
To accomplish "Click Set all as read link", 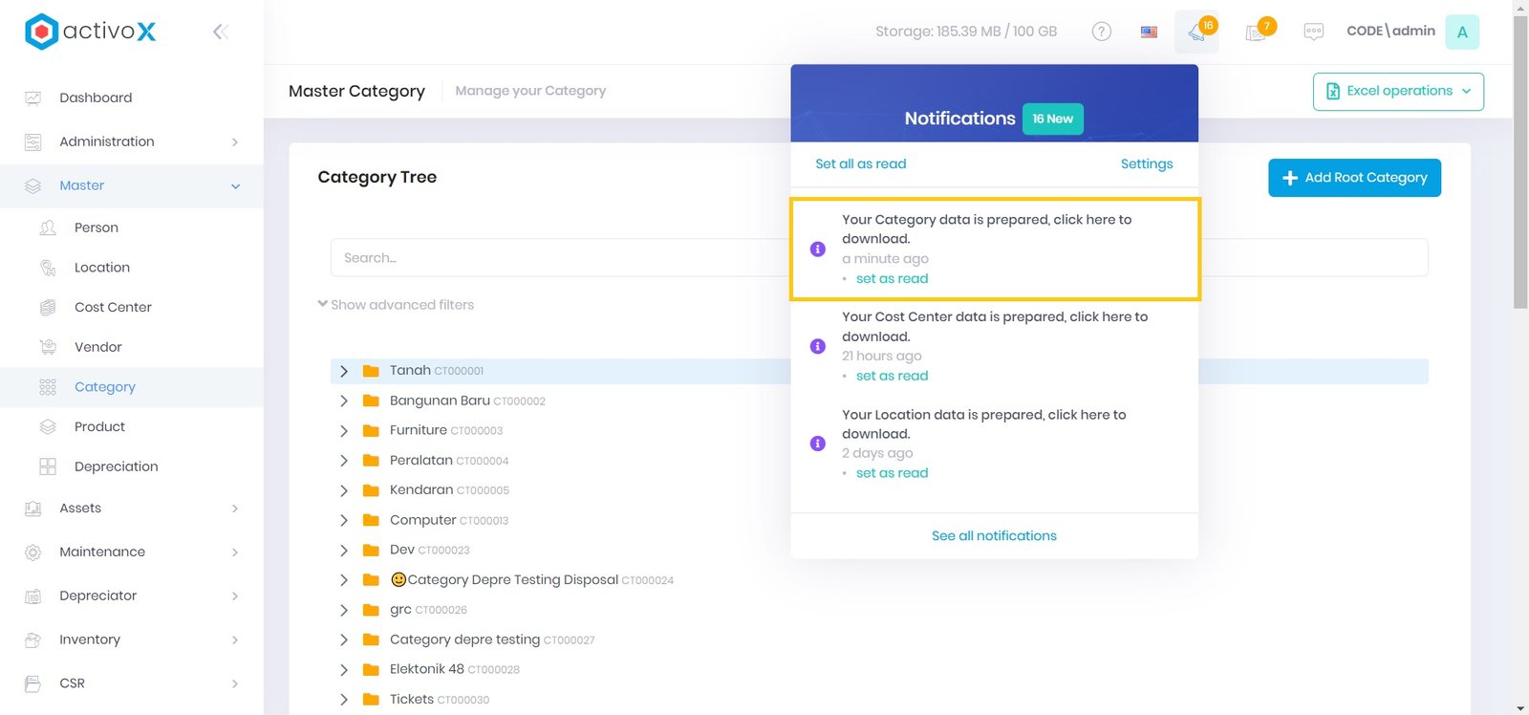I will [860, 164].
